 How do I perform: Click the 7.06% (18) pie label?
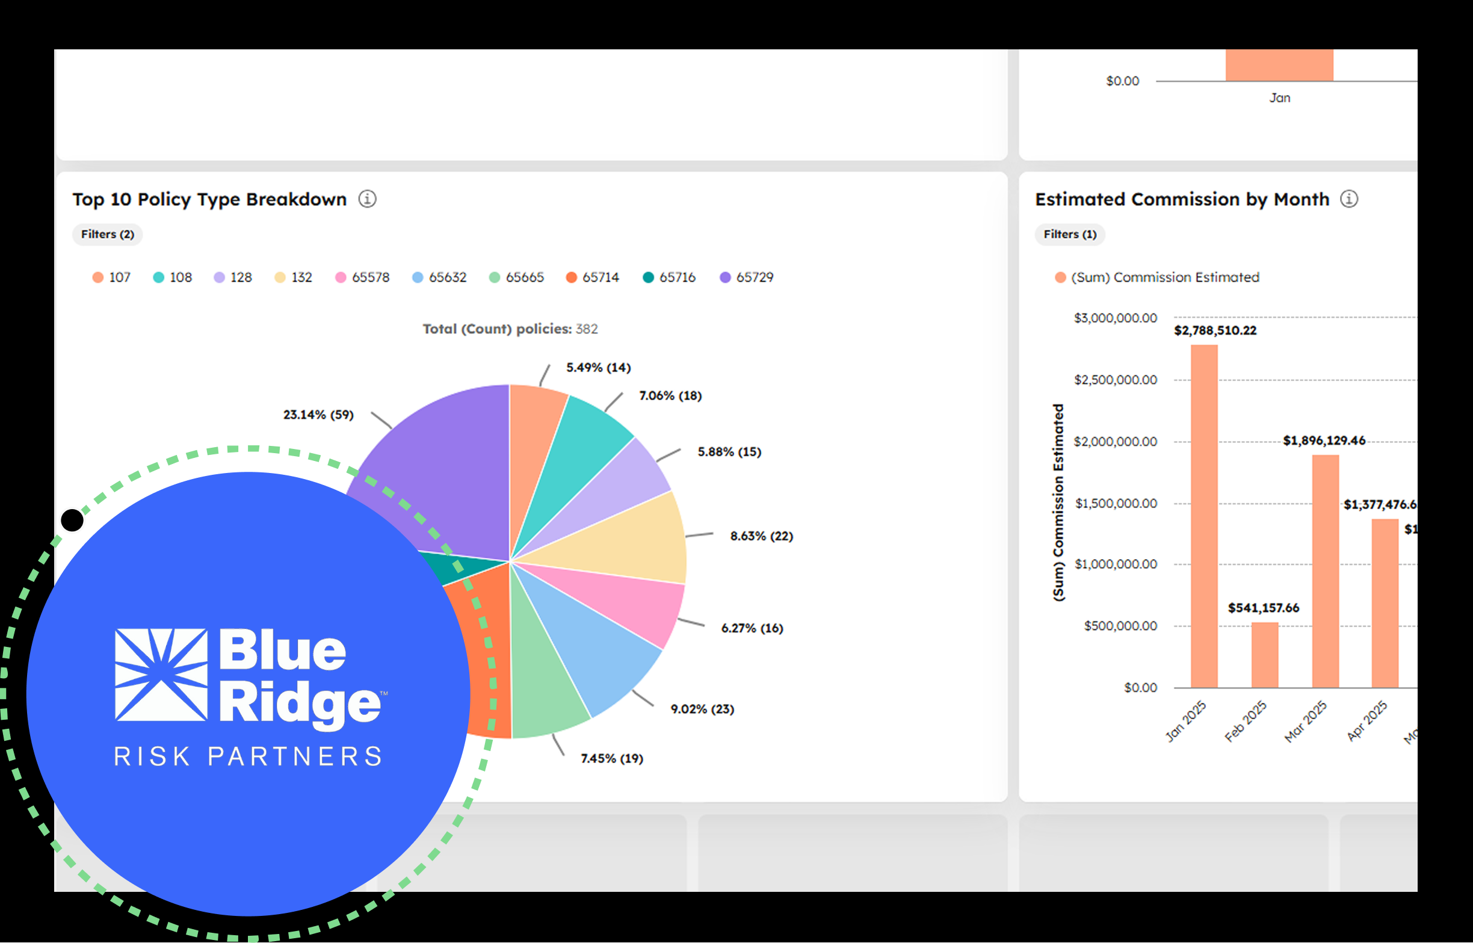(x=670, y=395)
